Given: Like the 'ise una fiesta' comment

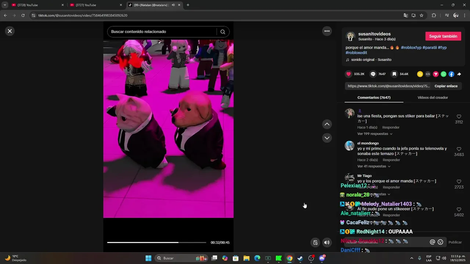Looking at the screenshot, I should pyautogui.click(x=459, y=117).
